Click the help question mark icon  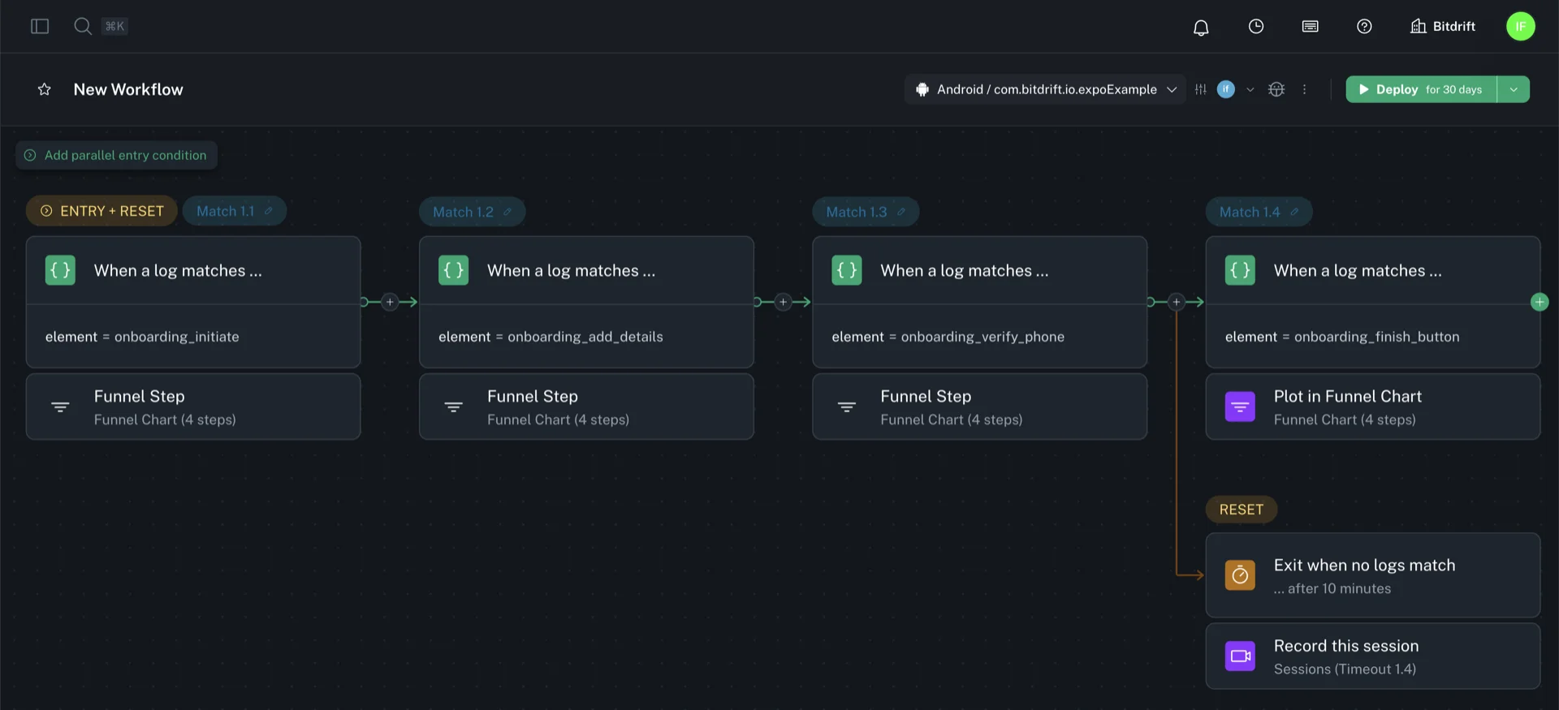click(x=1364, y=27)
